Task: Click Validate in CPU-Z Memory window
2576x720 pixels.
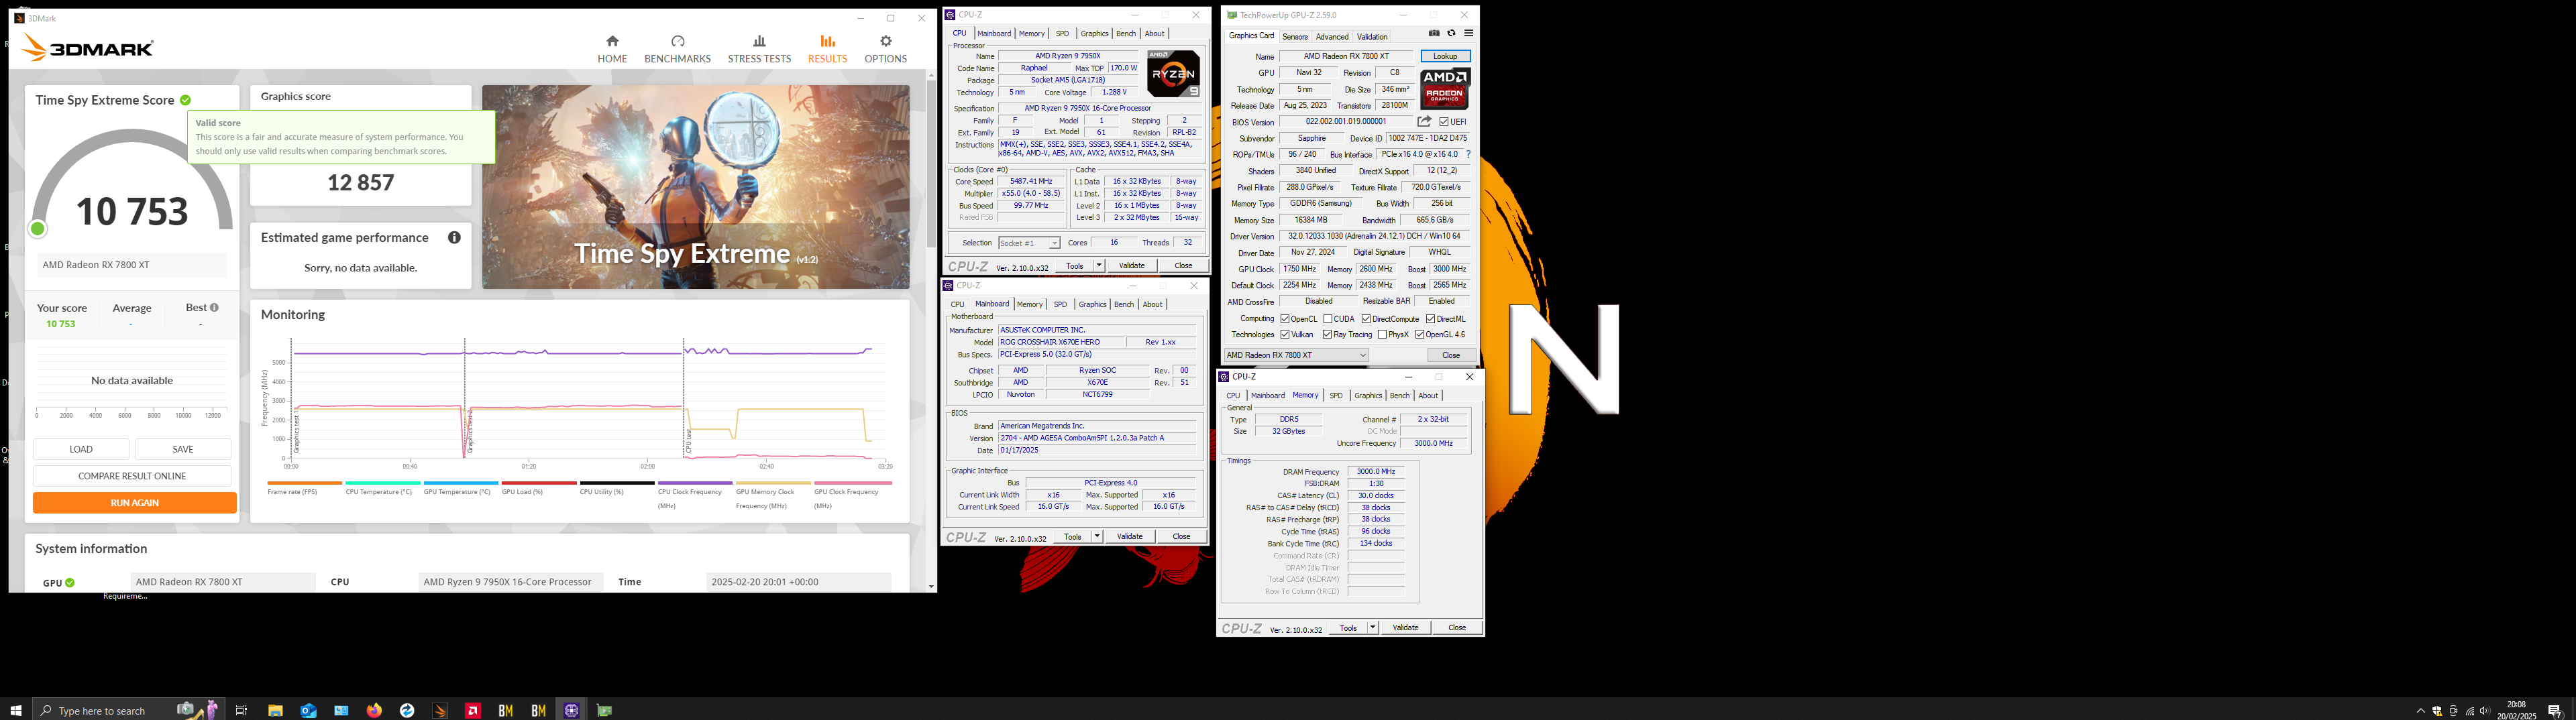Action: pyautogui.click(x=1405, y=628)
